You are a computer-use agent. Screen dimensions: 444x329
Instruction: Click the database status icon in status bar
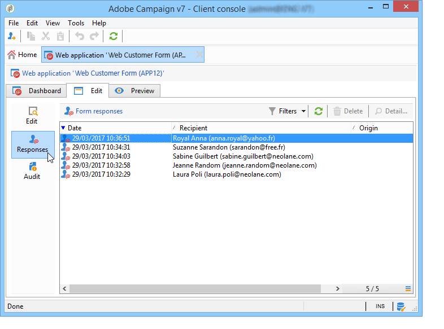tap(401, 306)
